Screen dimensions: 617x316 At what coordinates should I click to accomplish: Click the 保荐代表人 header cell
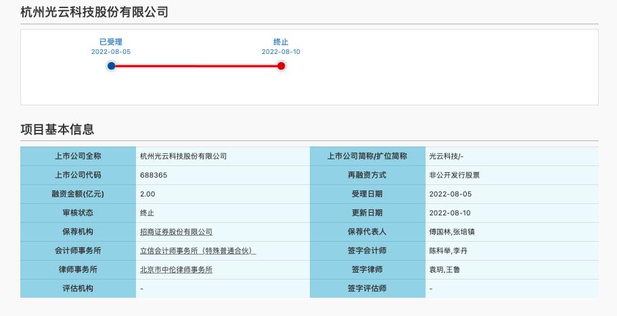pyautogui.click(x=367, y=232)
